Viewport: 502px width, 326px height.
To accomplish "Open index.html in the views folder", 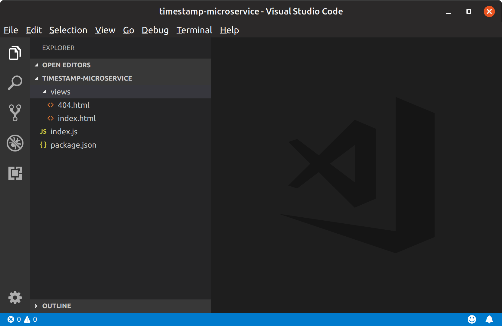I will pyautogui.click(x=77, y=118).
